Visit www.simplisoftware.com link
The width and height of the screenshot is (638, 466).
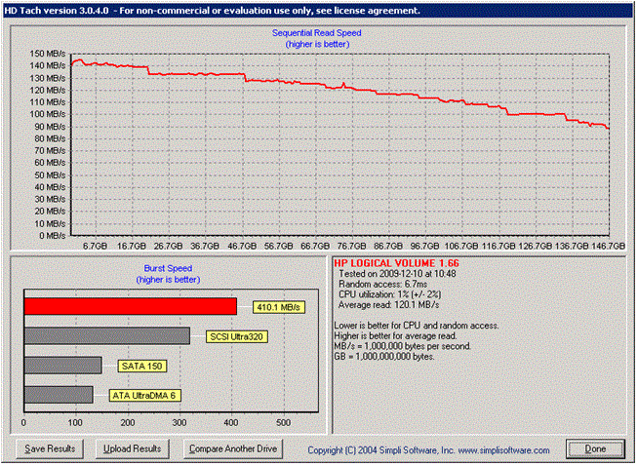pos(503,450)
